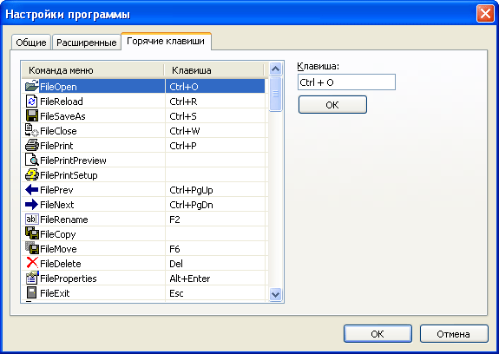Click the FileNext right arrow icon

31,204
